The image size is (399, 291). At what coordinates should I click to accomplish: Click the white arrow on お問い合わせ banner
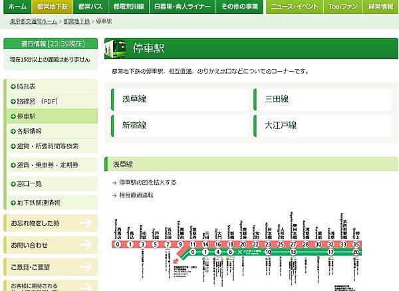click(86, 244)
